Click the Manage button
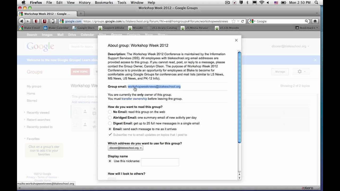This screenshot has height=191, width=340. (x=280, y=72)
